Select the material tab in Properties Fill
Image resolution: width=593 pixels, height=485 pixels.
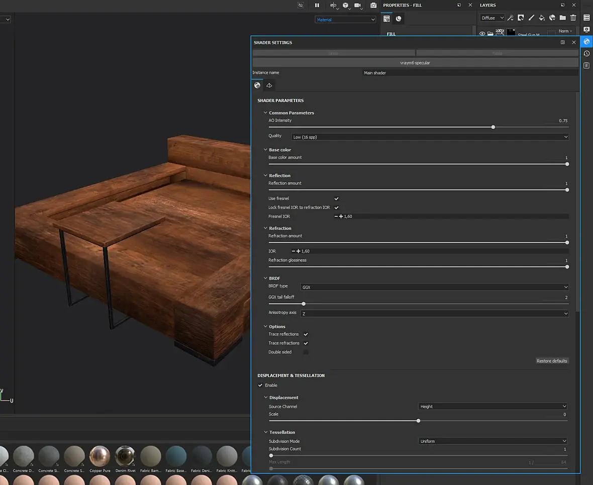[x=399, y=19]
